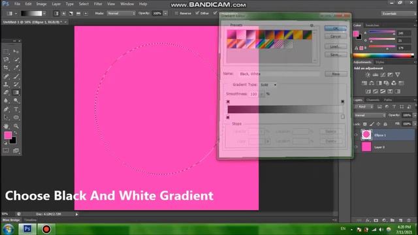This screenshot has height=235, width=418.
Task: Select the Horizontal Type tool
Action: [x=16, y=109]
